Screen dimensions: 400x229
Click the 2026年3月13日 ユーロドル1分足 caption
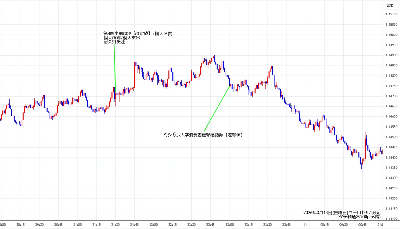click(x=342, y=212)
